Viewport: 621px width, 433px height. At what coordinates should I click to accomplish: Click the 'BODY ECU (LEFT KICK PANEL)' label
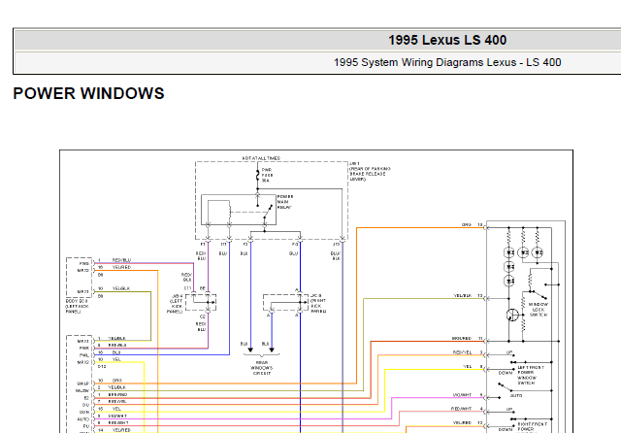(78, 306)
